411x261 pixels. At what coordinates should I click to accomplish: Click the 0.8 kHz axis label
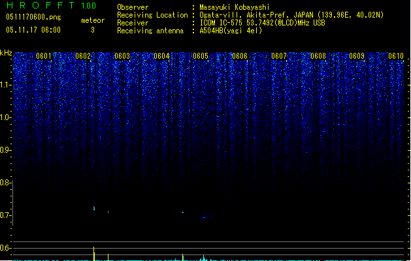(x=5, y=183)
